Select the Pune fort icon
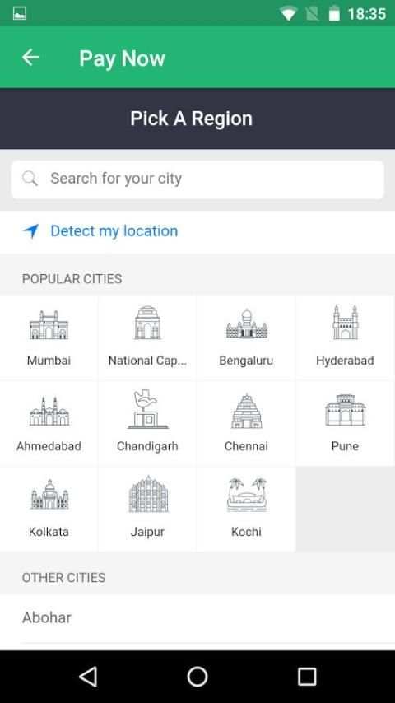395x703 pixels. (x=345, y=410)
